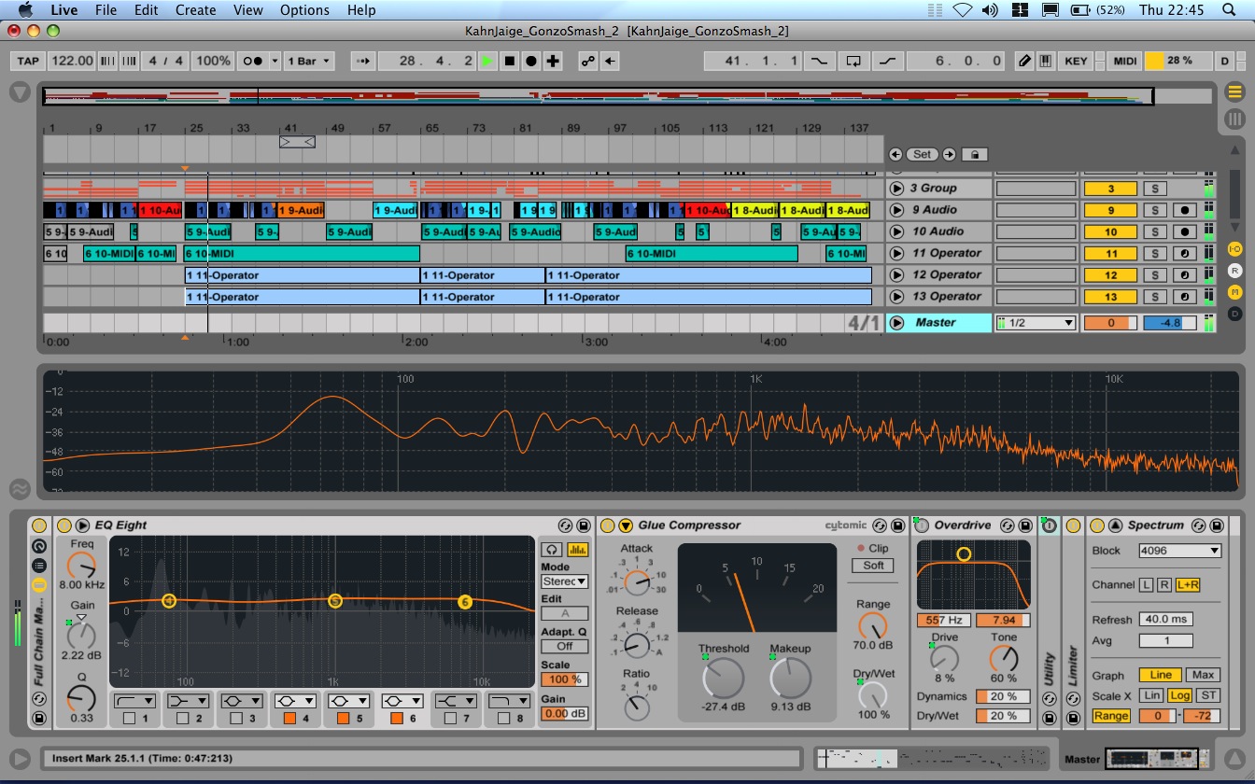Click the 122.00 tempo field
The width and height of the screenshot is (1255, 784).
point(72,61)
